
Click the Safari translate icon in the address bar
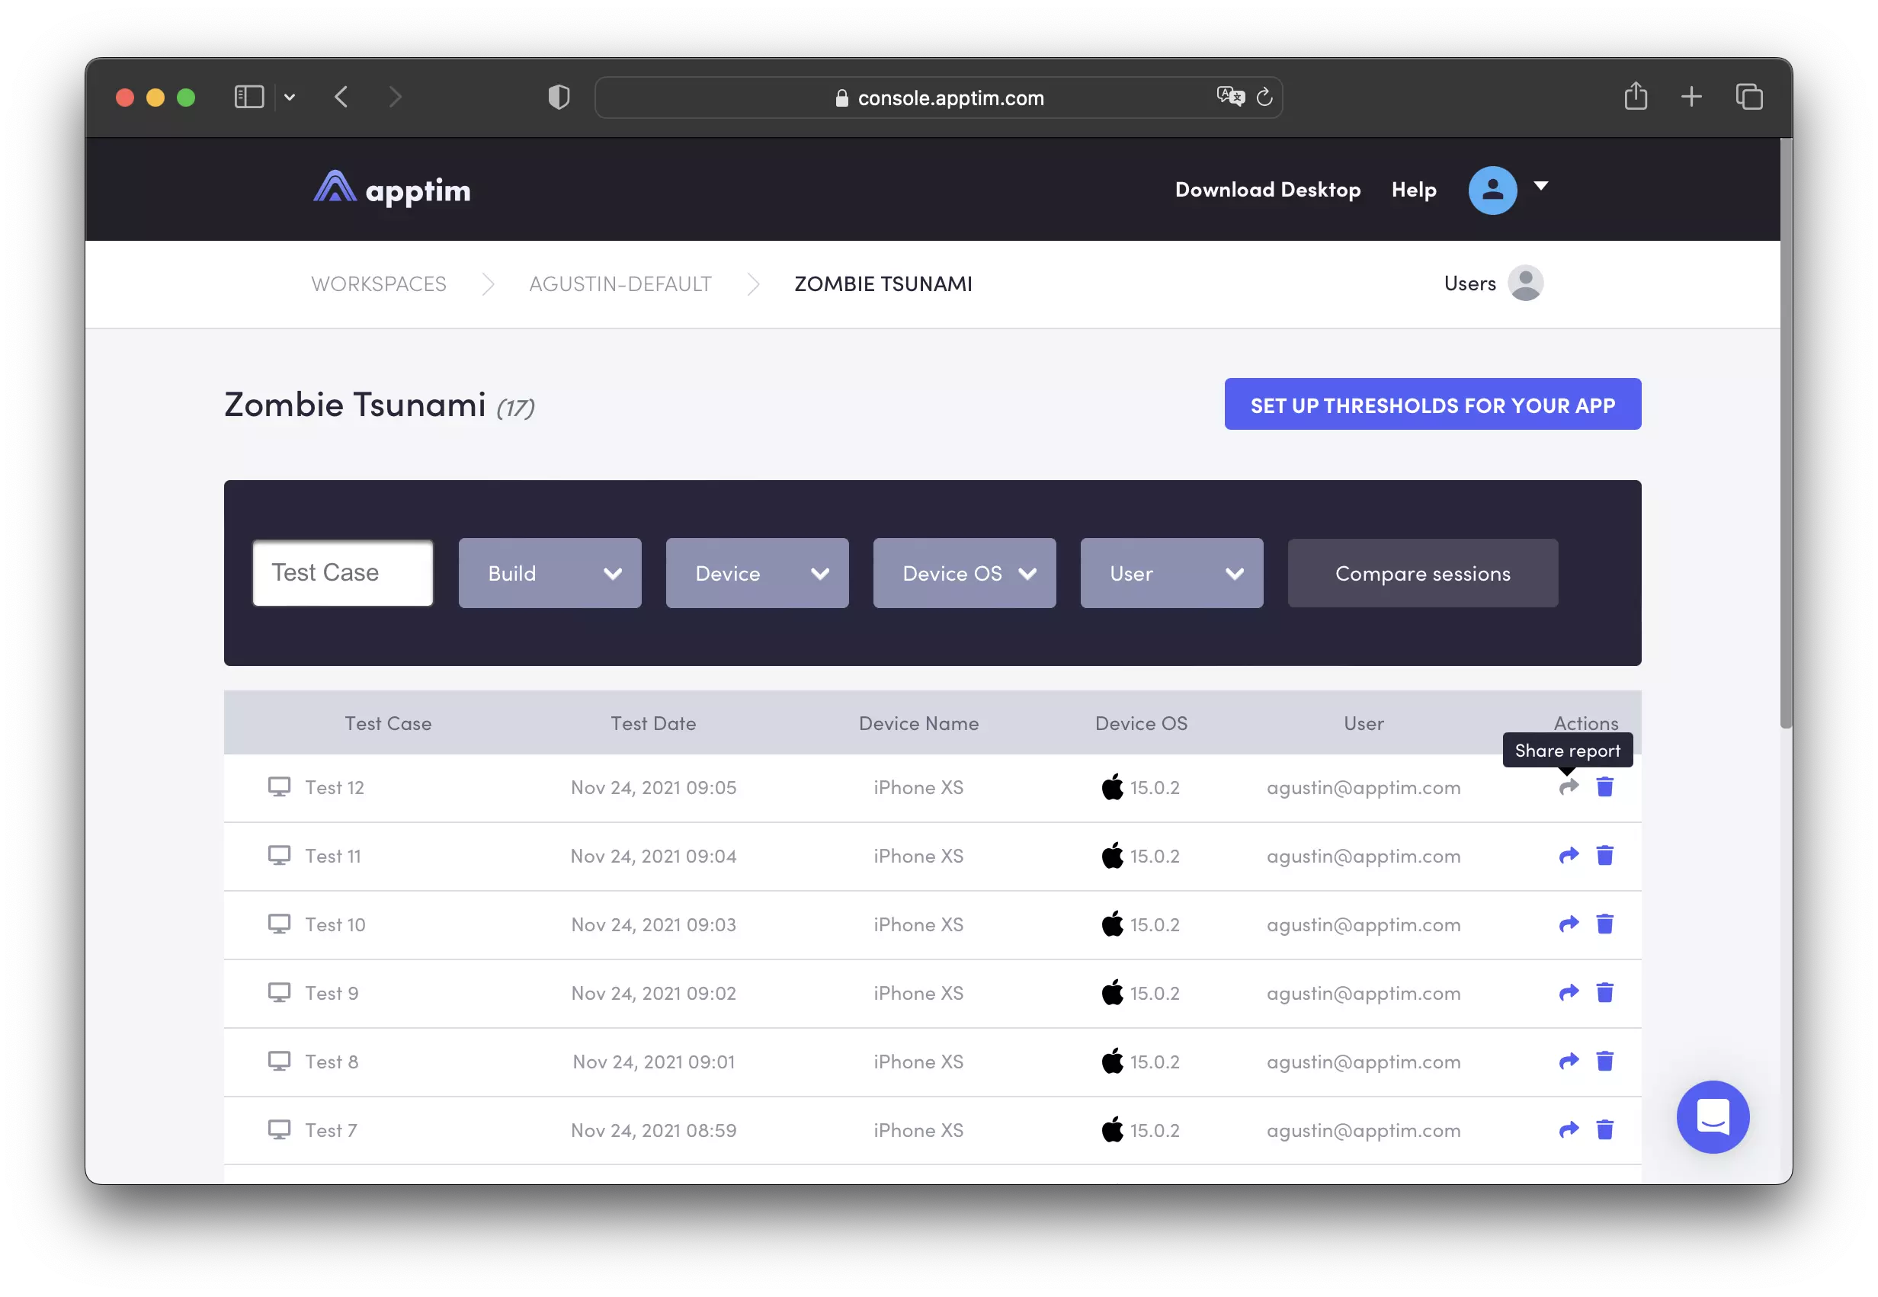pos(1229,97)
